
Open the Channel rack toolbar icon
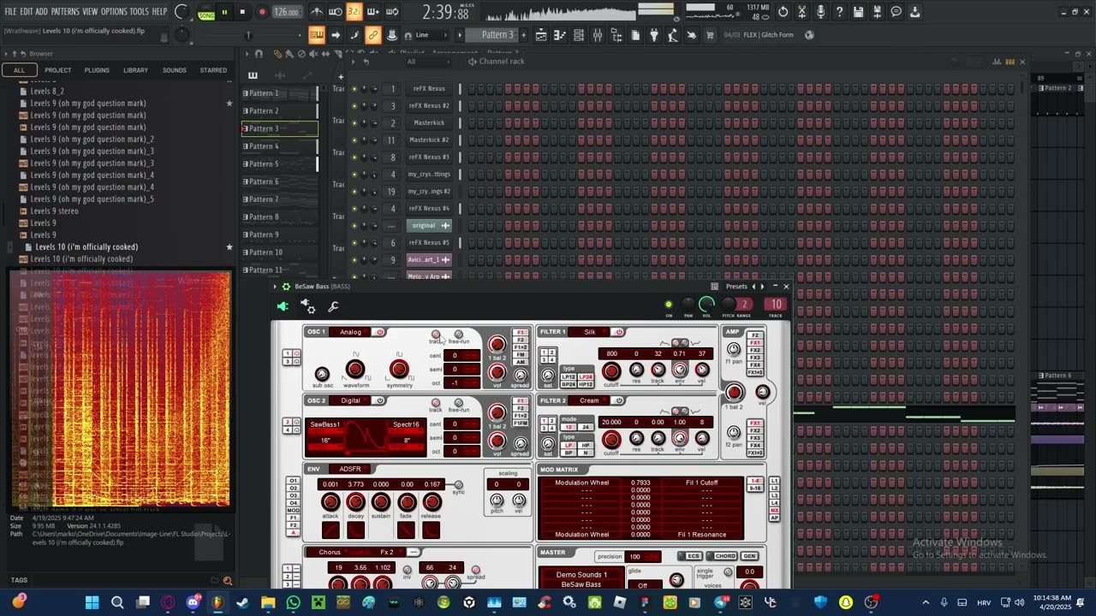click(579, 35)
